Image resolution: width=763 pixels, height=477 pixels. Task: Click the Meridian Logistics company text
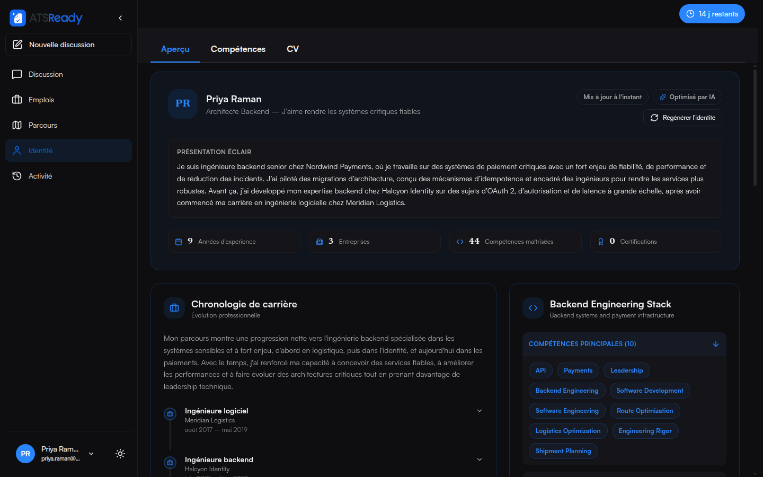coord(210,420)
